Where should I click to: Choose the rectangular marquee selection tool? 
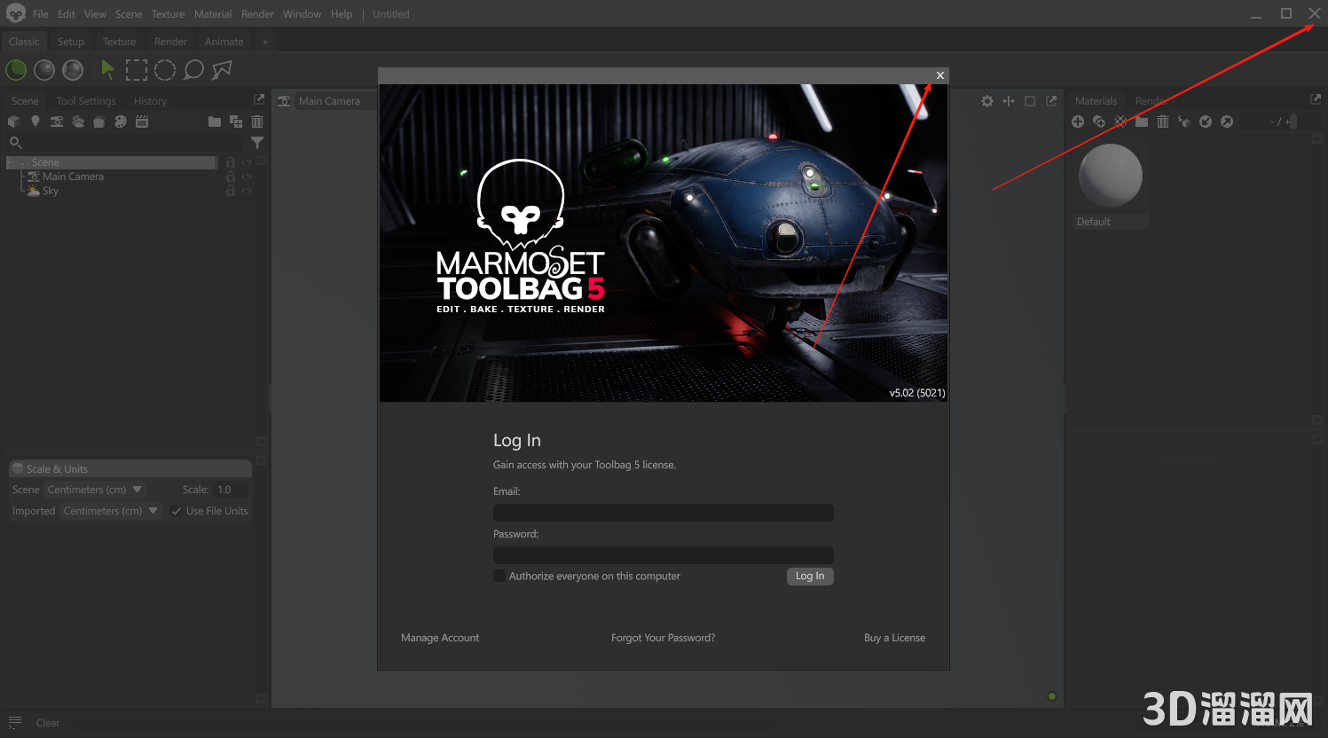coord(137,70)
